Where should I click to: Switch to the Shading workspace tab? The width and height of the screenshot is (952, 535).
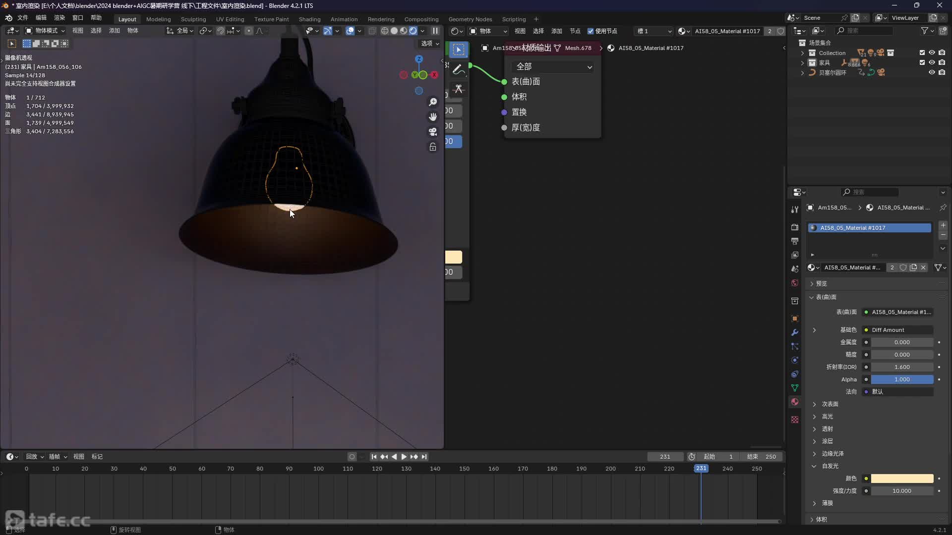pos(309,19)
